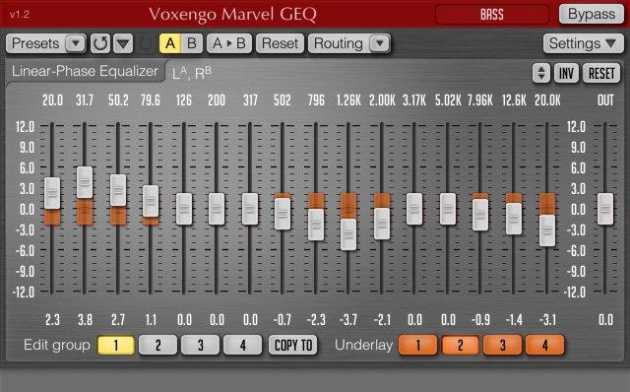
Task: Select Edit group 2
Action: [x=157, y=346]
